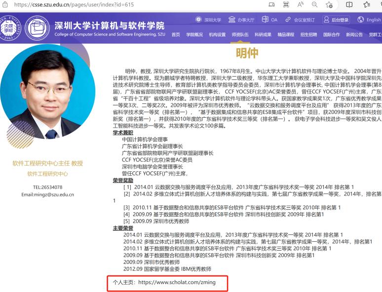Open the scholat.com/zming personal homepage link
The width and height of the screenshot is (382, 292).
point(177,282)
